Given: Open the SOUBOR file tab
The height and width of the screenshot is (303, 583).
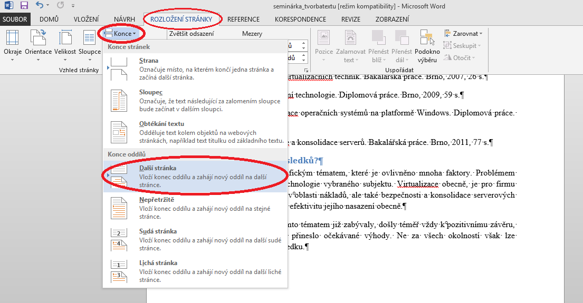Looking at the screenshot, I should tap(16, 19).
